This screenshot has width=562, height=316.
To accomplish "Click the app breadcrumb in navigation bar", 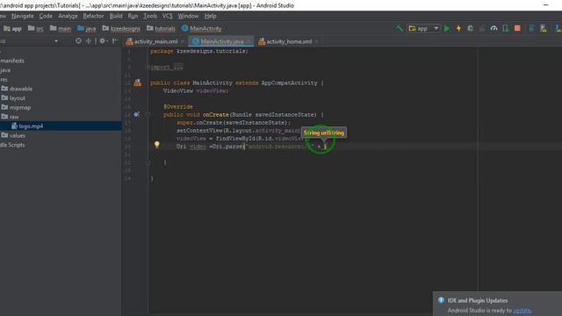I will [x=12, y=28].
